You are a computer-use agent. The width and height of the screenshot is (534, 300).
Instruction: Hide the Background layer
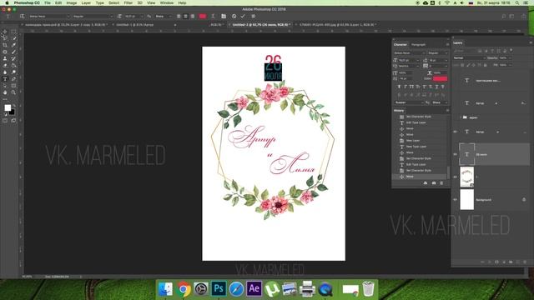click(455, 200)
